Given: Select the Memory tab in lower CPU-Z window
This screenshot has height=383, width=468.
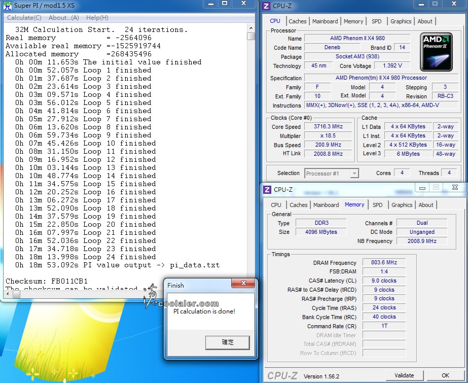Looking at the screenshot, I should (x=354, y=204).
